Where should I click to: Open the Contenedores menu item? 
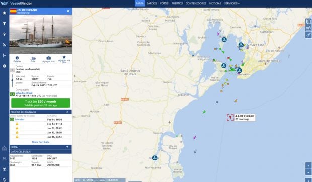[x=196, y=3]
